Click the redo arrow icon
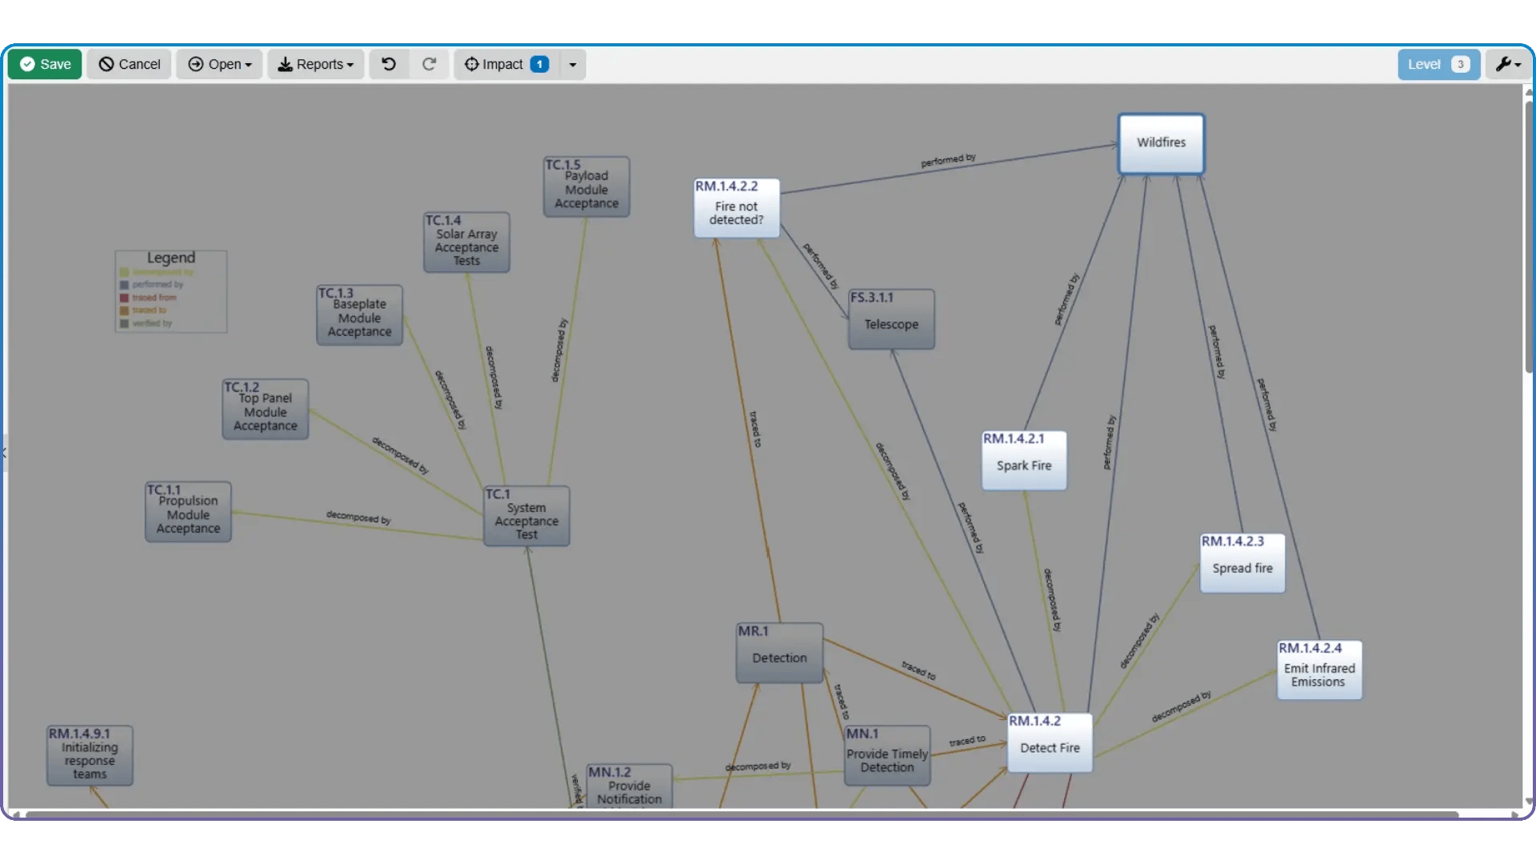 pos(429,64)
